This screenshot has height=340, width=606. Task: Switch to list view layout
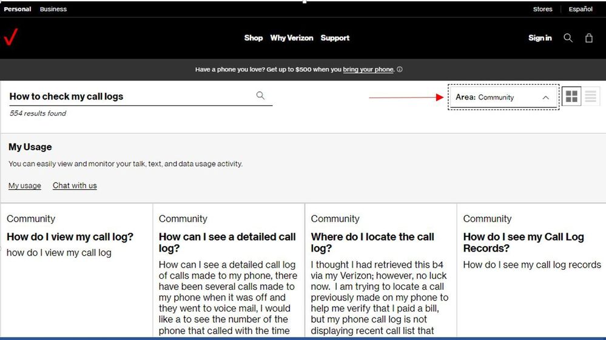[591, 96]
